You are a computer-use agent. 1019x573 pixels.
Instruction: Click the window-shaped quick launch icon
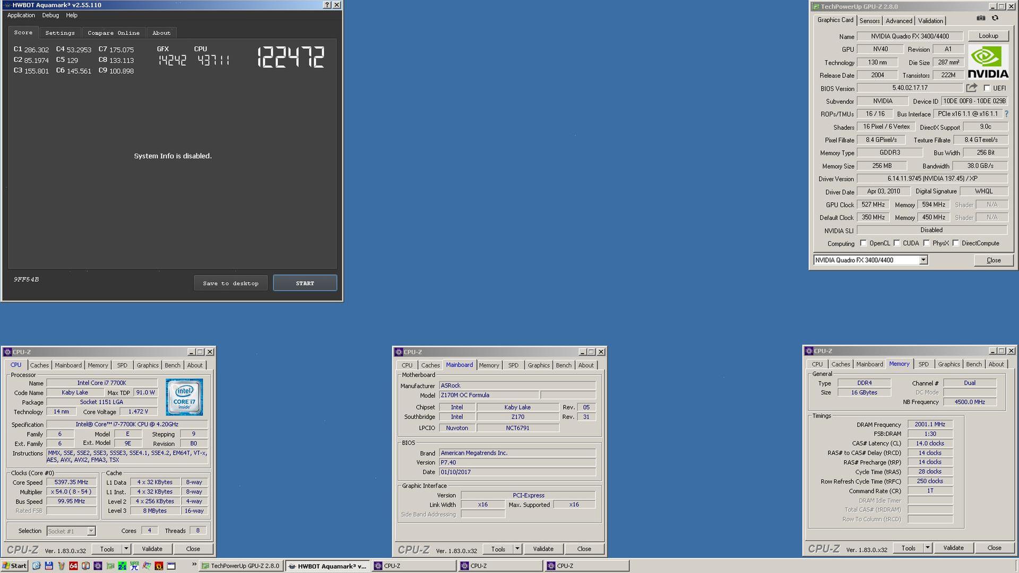point(171,566)
